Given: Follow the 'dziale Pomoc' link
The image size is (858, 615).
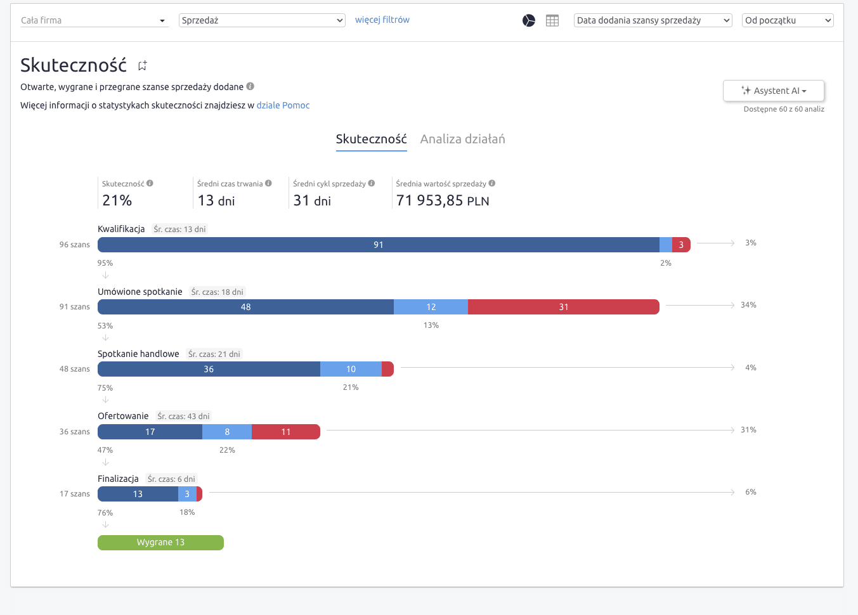Looking at the screenshot, I should 283,105.
